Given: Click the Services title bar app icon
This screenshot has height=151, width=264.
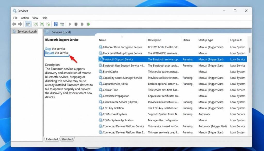Looking at the screenshot, I should 15,11.
